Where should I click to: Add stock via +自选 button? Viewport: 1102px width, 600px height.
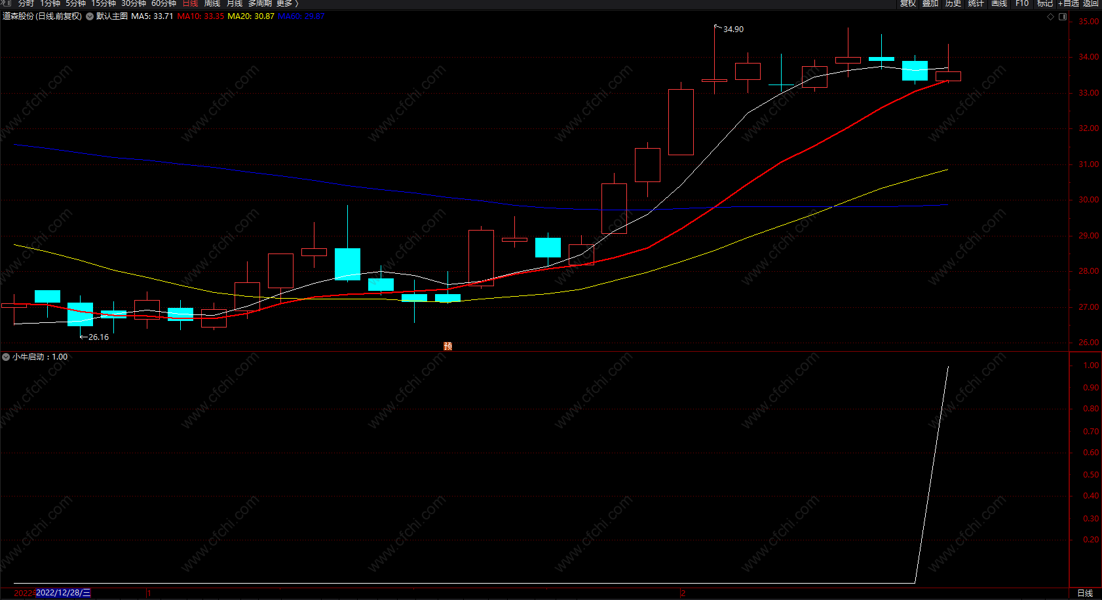pos(1069,3)
